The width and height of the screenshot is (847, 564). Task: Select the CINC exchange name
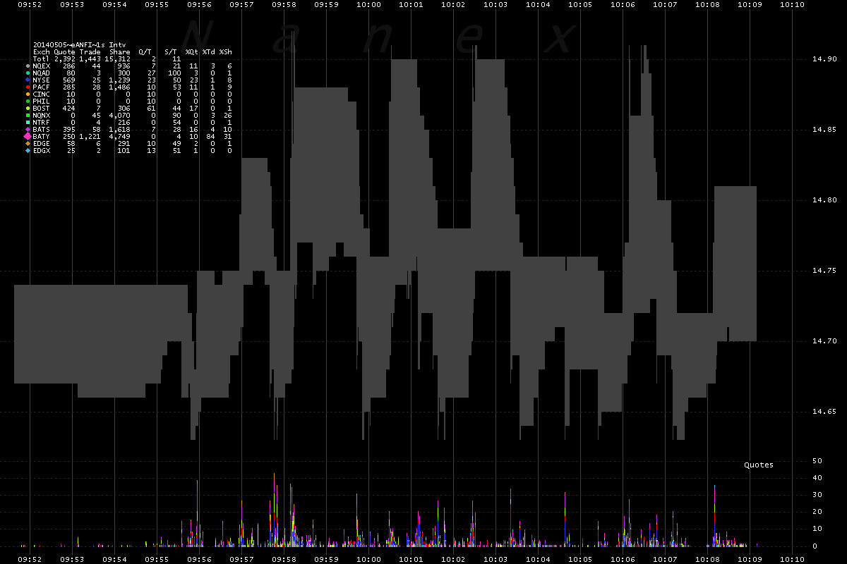point(42,94)
